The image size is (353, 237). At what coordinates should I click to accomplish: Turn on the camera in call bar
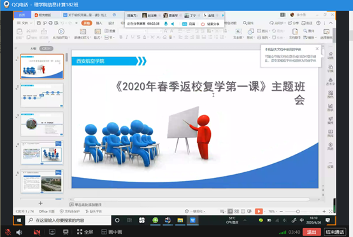37,232
